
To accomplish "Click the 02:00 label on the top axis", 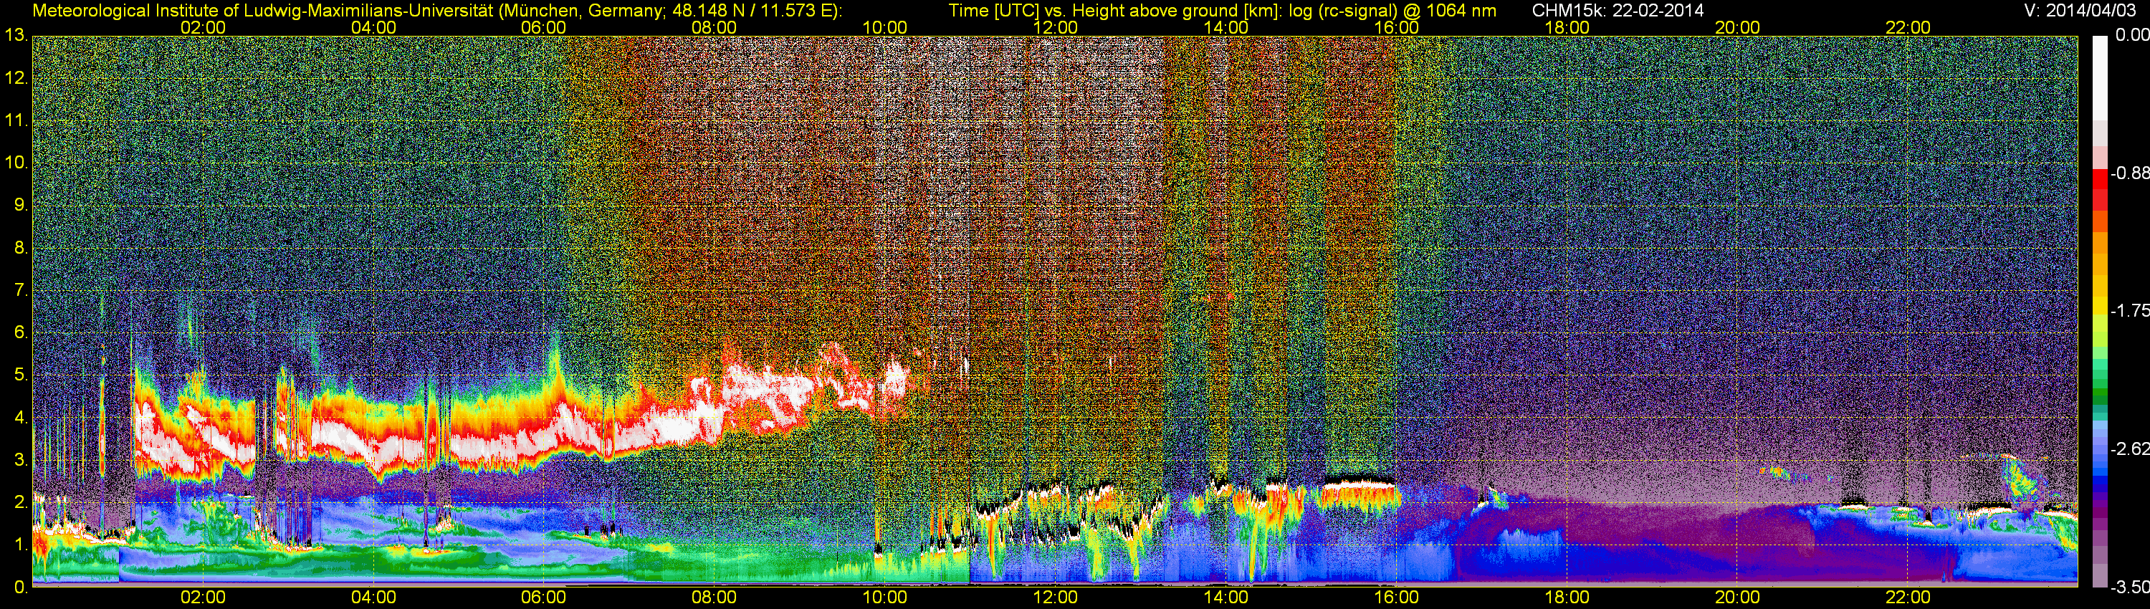I will click(x=203, y=27).
